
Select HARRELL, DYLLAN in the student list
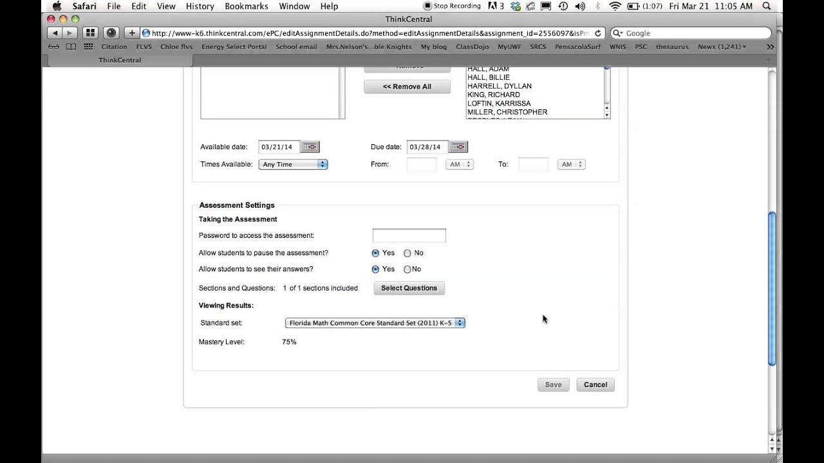[500, 86]
